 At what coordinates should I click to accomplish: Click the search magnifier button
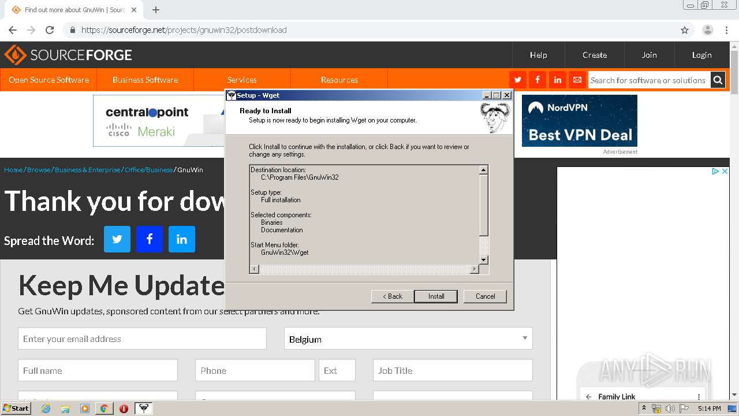(718, 80)
